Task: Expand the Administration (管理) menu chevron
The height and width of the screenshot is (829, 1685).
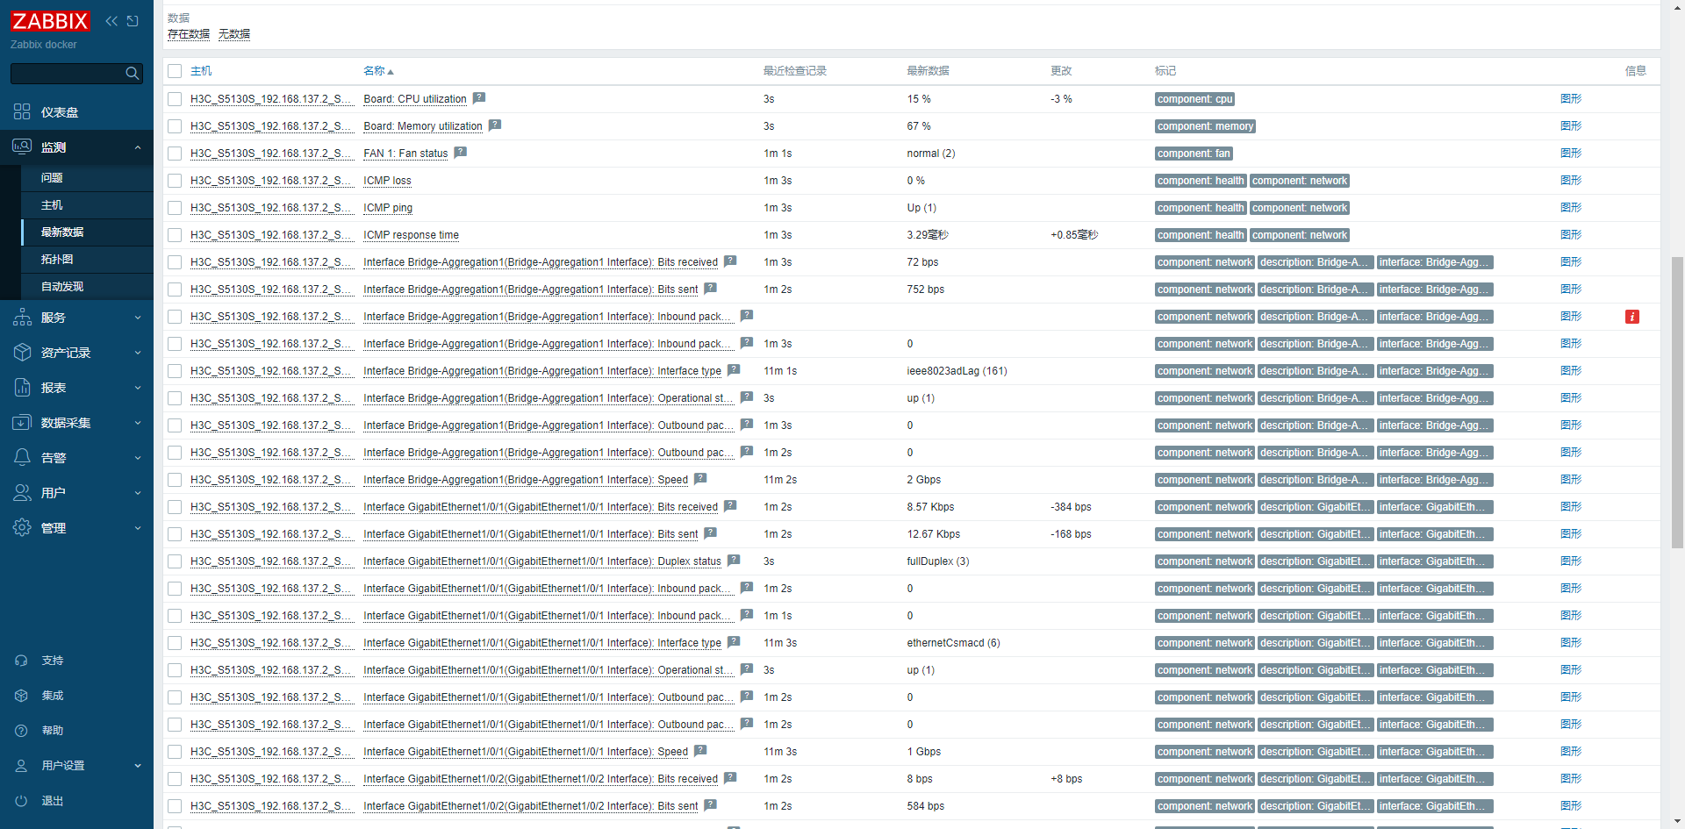Action: [138, 528]
